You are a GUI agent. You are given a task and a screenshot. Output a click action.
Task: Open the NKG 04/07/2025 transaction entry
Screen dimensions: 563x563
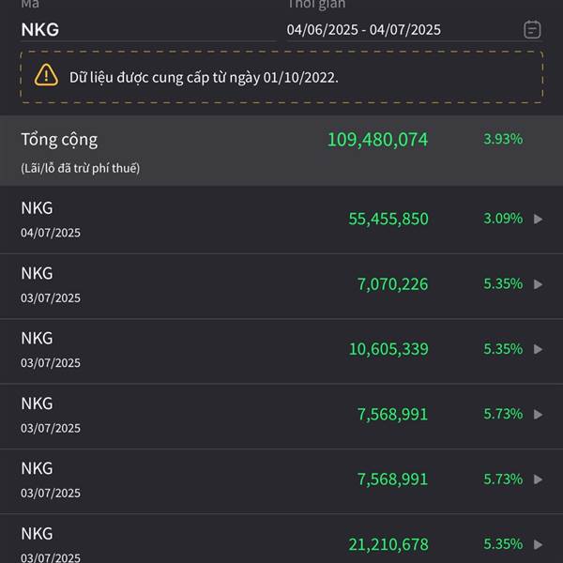281,220
